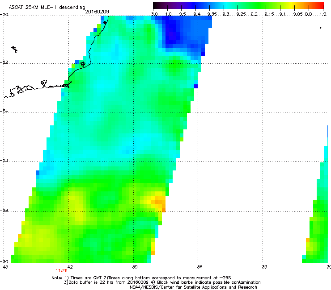Click the rainbow color scale bar
Screen dimensions: 331x290
click(238, 6)
